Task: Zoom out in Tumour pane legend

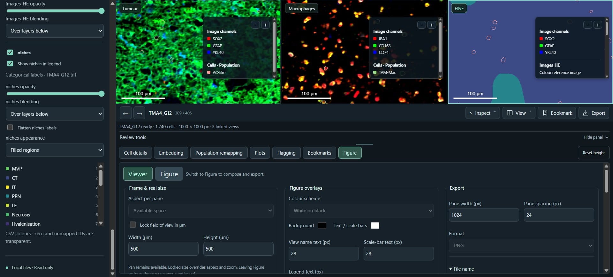Action: [x=255, y=25]
